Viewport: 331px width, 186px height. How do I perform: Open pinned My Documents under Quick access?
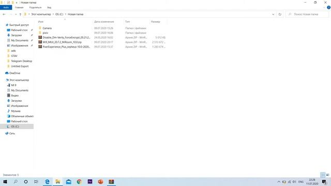coord(20,40)
